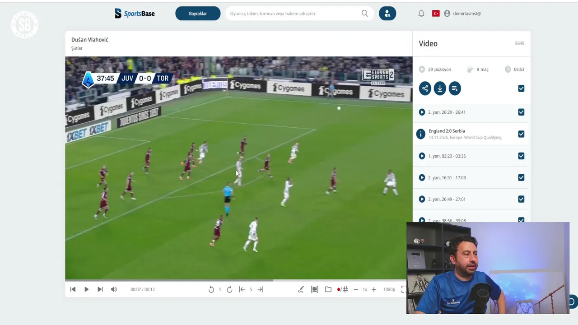This screenshot has height=325, width=578.
Task: Open the demirtasmst@ account menu
Action: click(462, 14)
